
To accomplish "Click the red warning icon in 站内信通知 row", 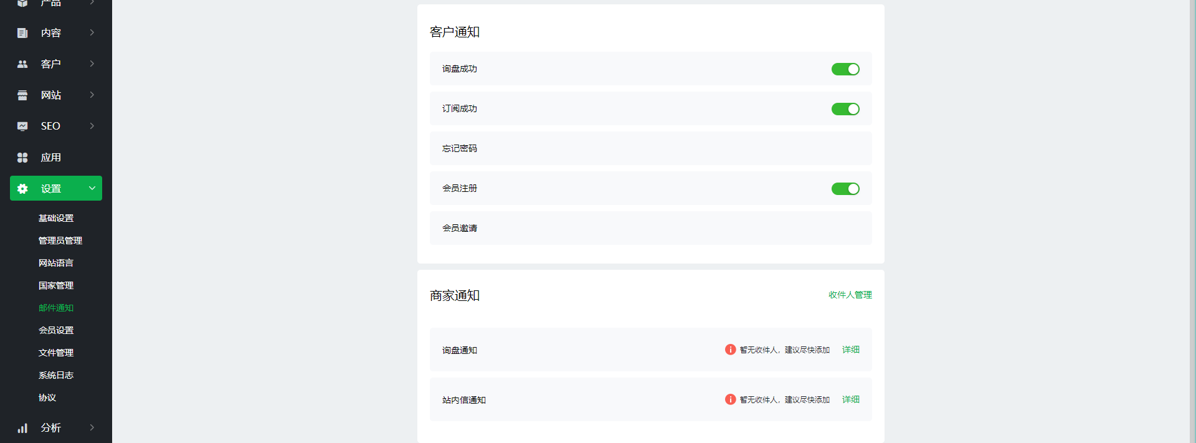I will pos(730,399).
